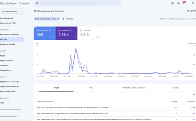Enable the CTR moyen checkbox

click(x=81, y=30)
